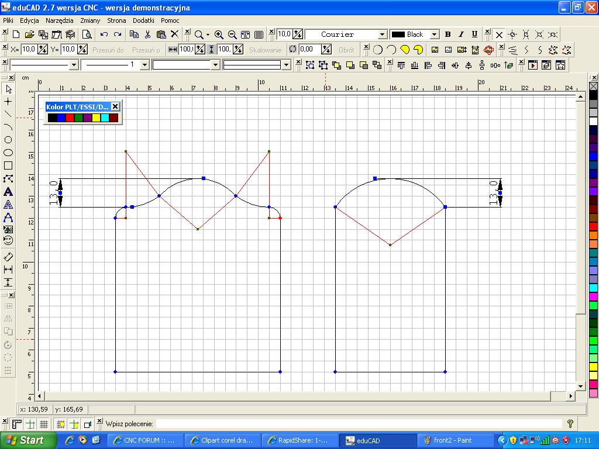Image resolution: width=599 pixels, height=449 pixels.
Task: Select the vertical dimension tool
Action: coord(8,282)
